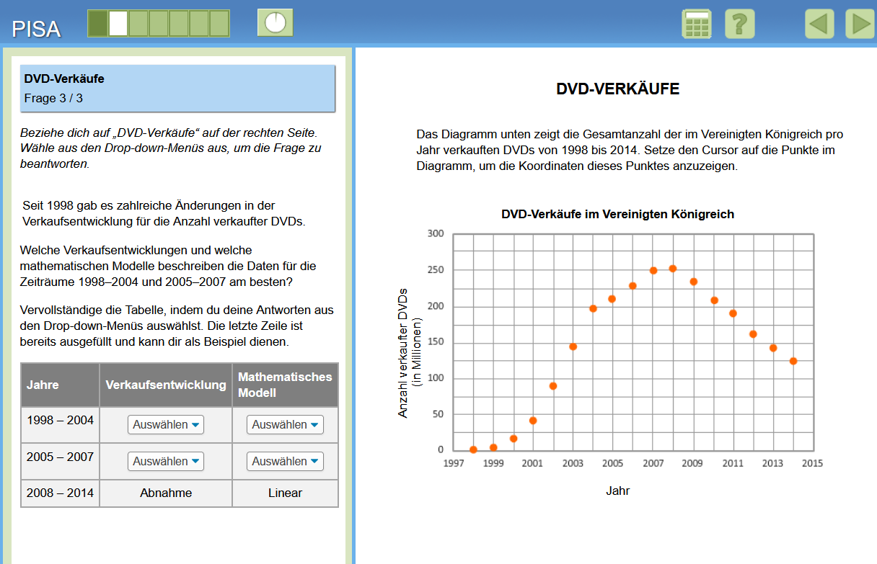This screenshot has height=564, width=877.
Task: Select the 2008 peak data point
Action: pos(673,269)
